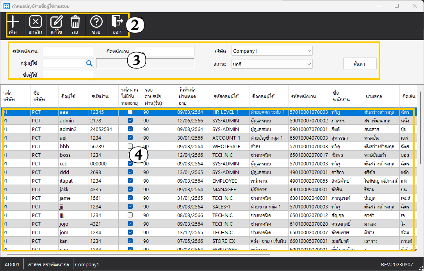This screenshot has width=424, height=271.
Task: Click the app icon in title bar
Action: 6,6
